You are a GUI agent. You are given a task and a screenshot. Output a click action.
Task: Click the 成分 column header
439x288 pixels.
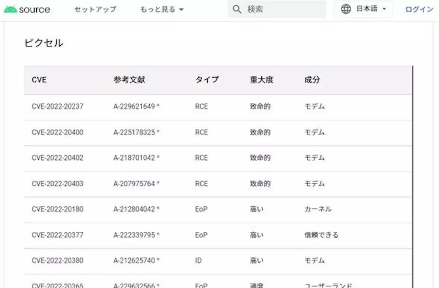(x=312, y=80)
